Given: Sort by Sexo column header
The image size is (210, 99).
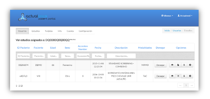Looking at the screenshot, I should click(67, 48).
